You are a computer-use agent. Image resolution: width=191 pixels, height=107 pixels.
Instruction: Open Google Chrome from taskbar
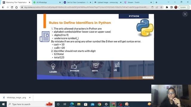[x=99, y=104]
